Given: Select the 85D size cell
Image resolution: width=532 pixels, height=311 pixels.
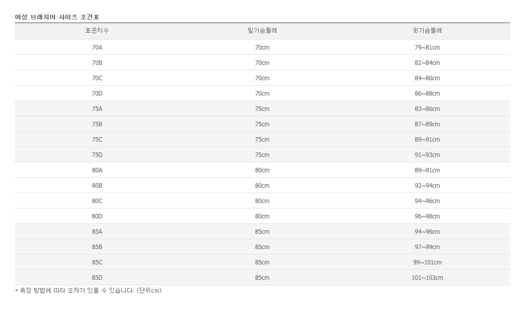Looking at the screenshot, I should tap(97, 278).
